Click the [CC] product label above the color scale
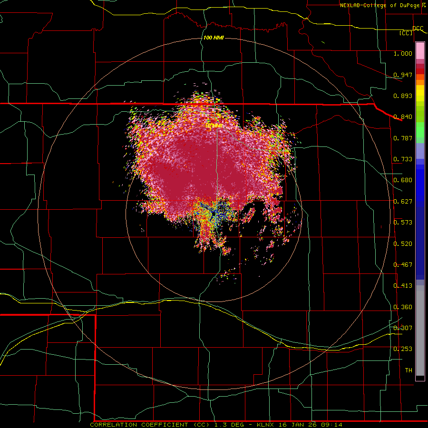The width and height of the screenshot is (428, 428). point(406,33)
